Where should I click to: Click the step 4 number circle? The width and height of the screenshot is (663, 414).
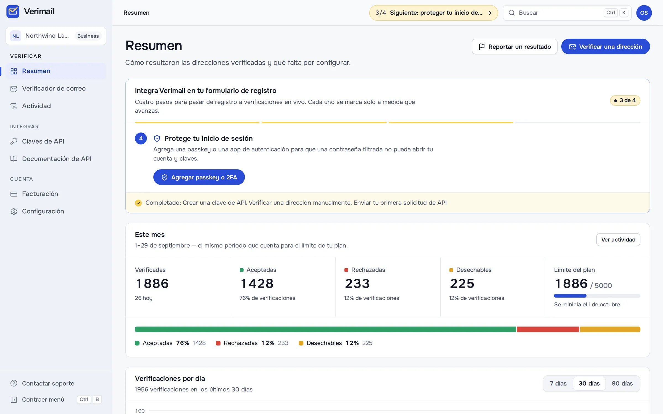pos(141,139)
